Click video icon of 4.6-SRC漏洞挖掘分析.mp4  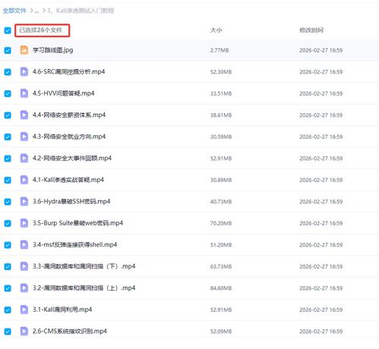[24, 72]
